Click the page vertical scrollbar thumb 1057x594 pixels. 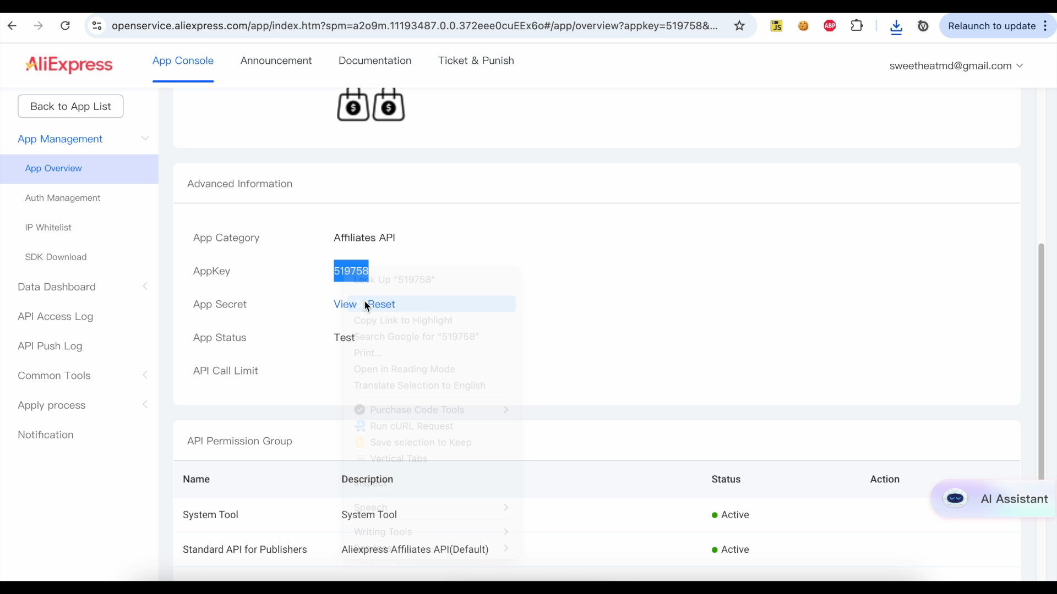(x=1041, y=361)
